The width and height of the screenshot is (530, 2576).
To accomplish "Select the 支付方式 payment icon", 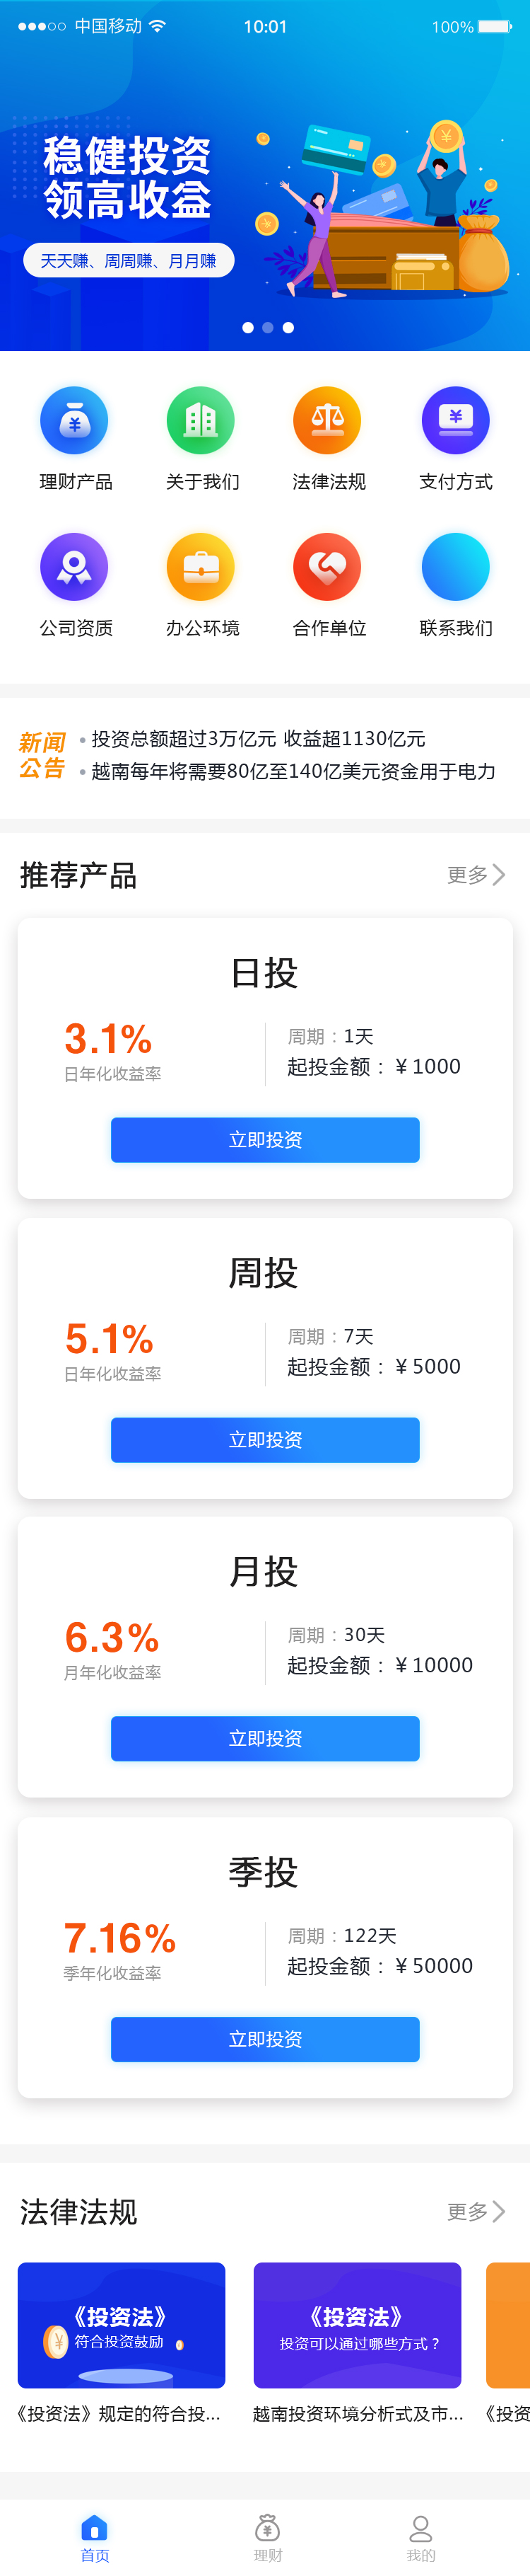I will pyautogui.click(x=455, y=421).
